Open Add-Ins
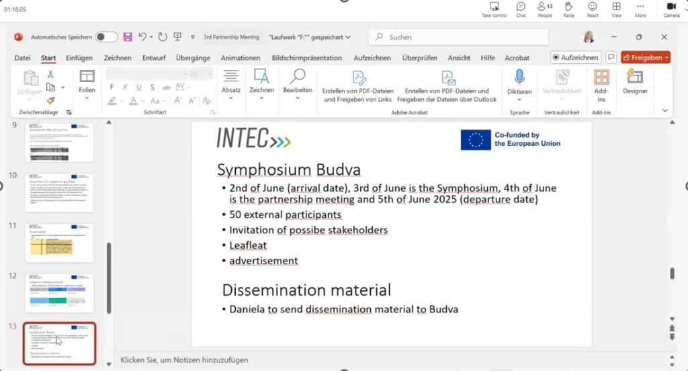The image size is (688, 371). (x=601, y=85)
